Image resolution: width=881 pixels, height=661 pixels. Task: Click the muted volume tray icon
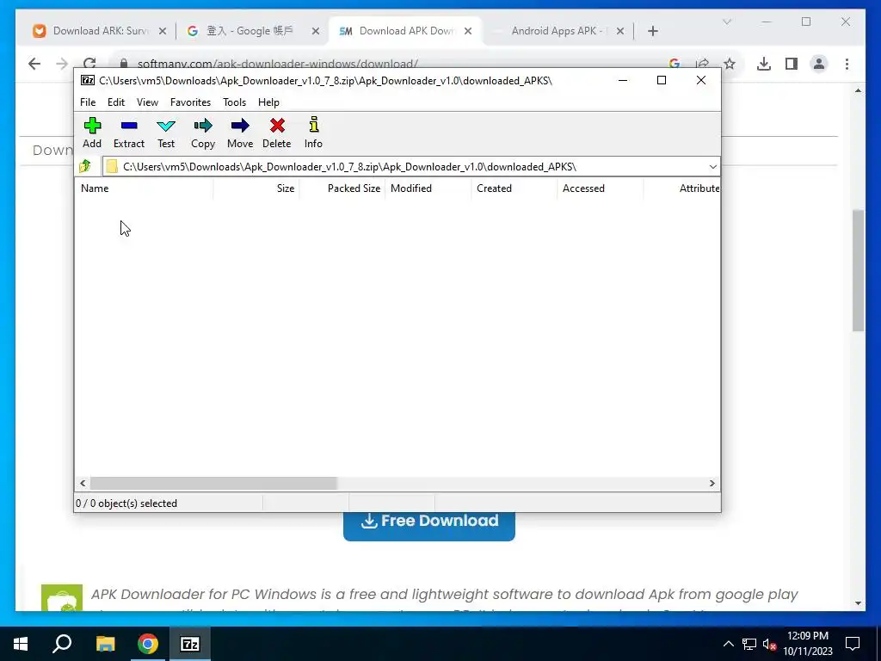(x=770, y=644)
